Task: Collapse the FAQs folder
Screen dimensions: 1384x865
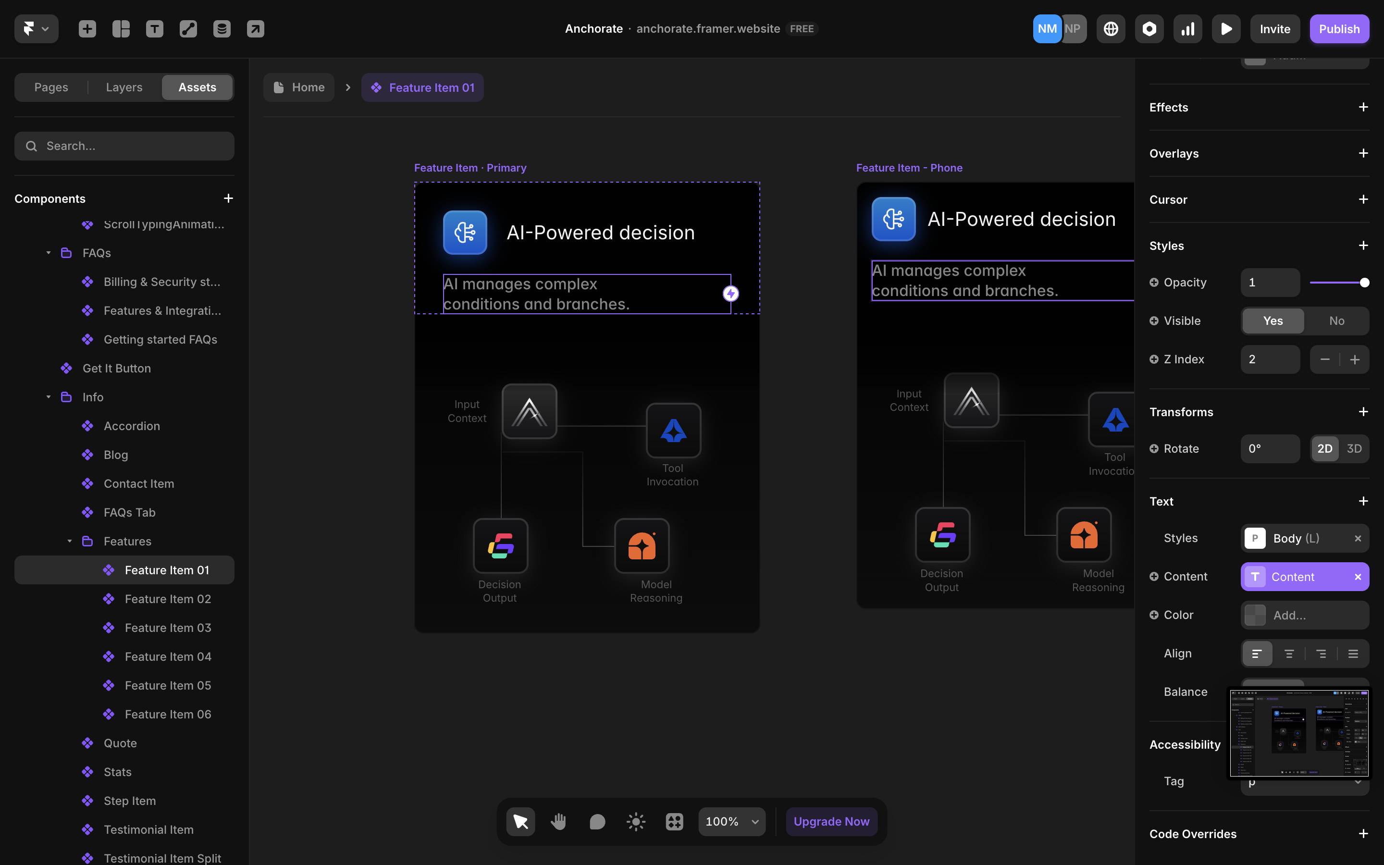Action: click(x=49, y=253)
